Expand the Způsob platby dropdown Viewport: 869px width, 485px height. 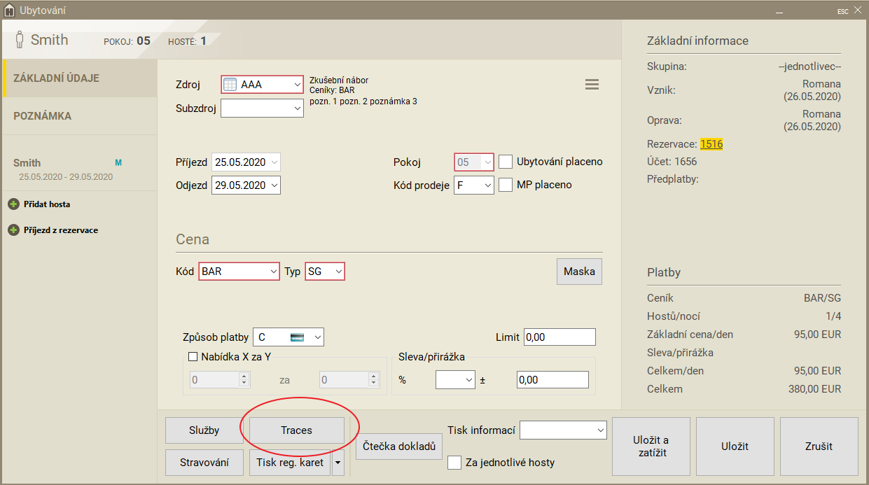[288, 337]
